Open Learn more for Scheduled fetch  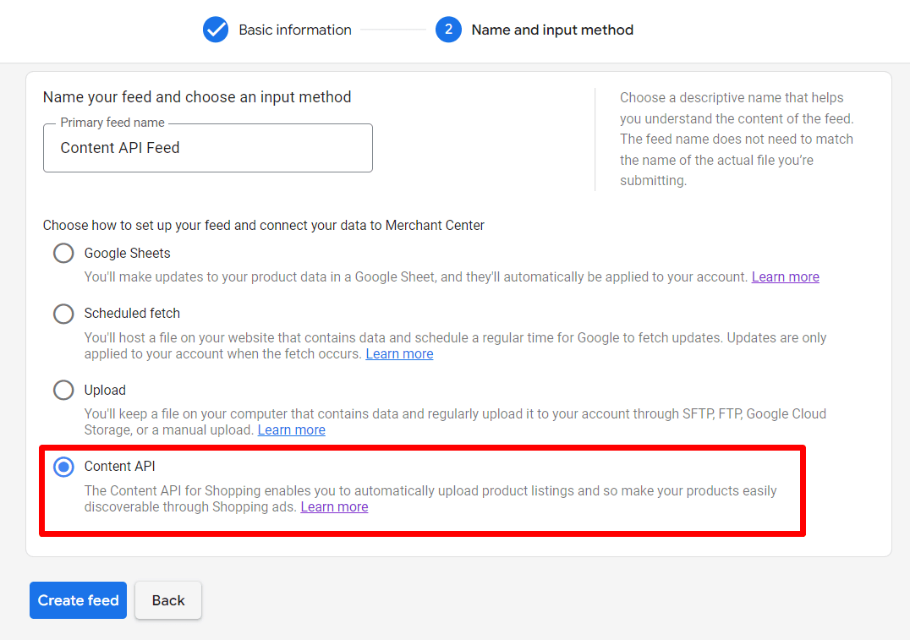pyautogui.click(x=399, y=353)
